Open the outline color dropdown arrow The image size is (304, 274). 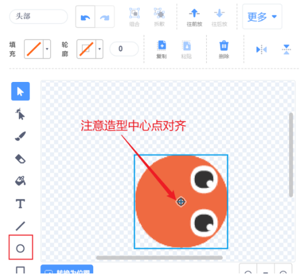(100, 49)
